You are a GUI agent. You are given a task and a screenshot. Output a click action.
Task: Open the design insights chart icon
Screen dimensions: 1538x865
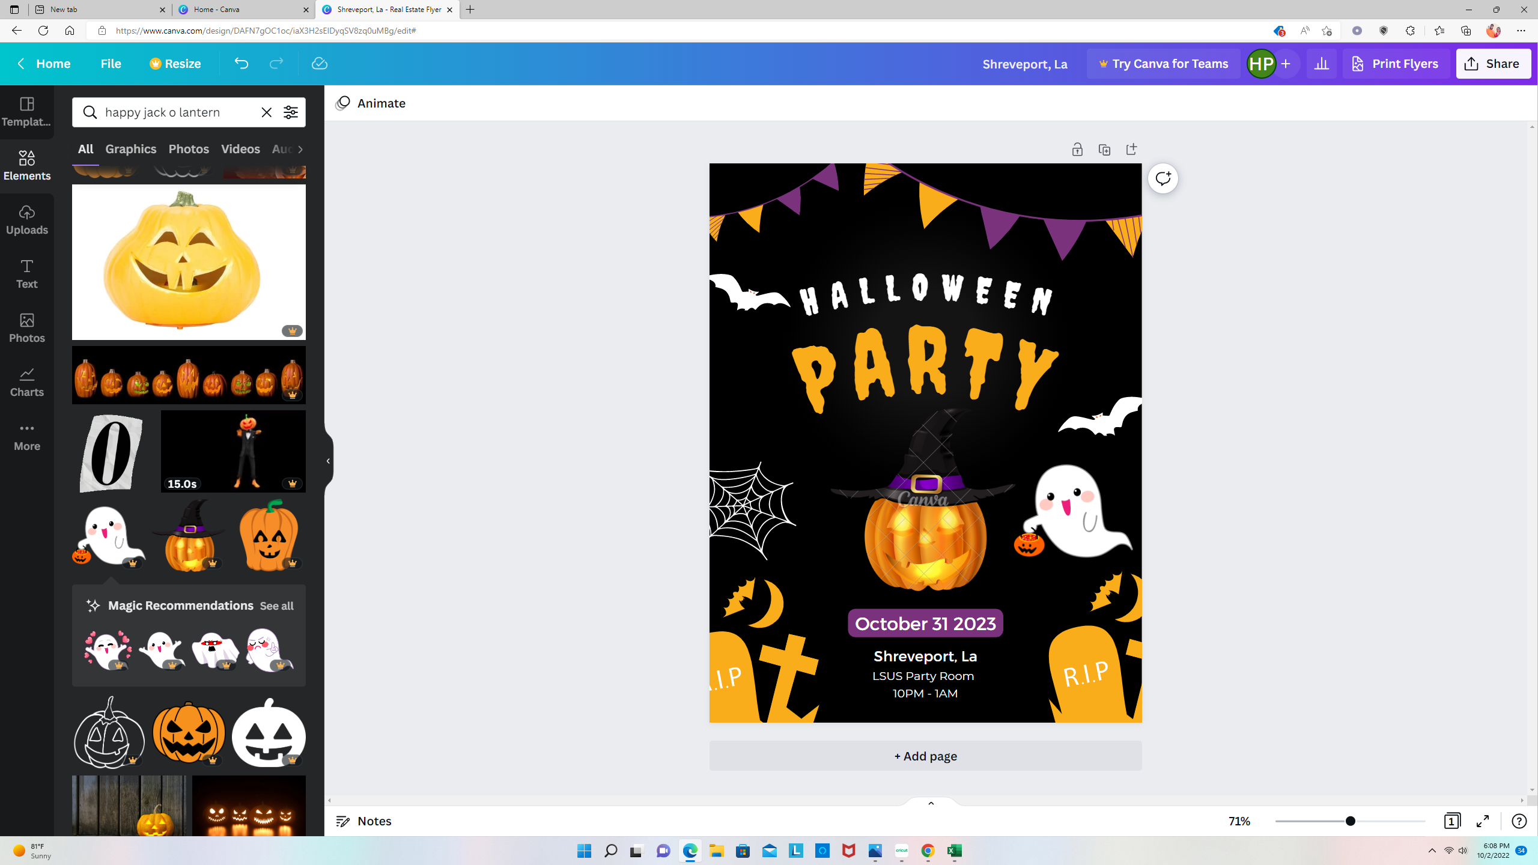[x=1321, y=63]
